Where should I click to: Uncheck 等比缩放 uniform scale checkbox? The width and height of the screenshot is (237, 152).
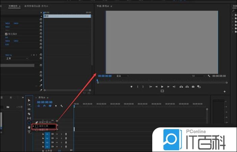[x=6, y=34]
